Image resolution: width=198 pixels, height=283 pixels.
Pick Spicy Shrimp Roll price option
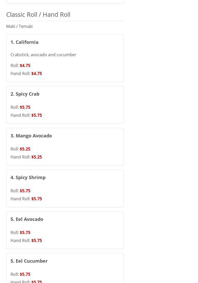pyautogui.click(x=25, y=191)
